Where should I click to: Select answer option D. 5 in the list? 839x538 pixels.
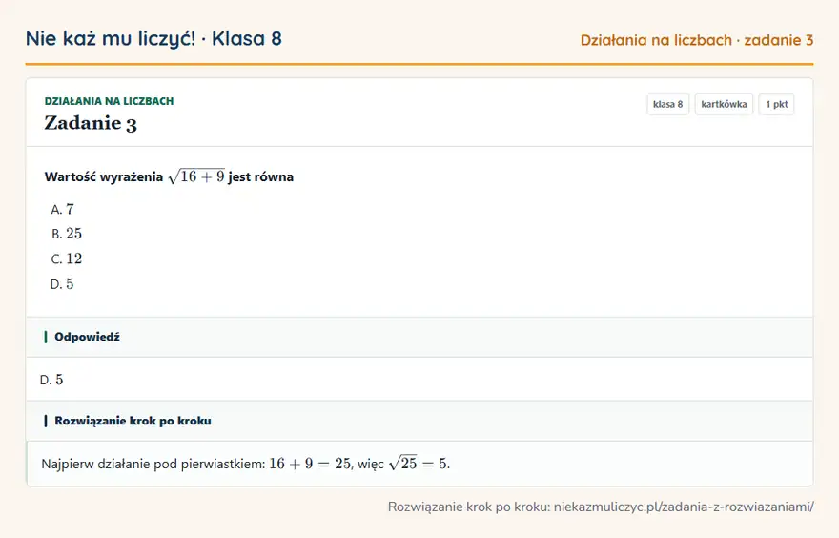pyautogui.click(x=62, y=284)
